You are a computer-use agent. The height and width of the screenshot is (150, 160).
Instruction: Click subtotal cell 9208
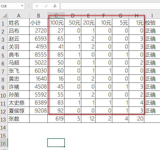pos(38,110)
